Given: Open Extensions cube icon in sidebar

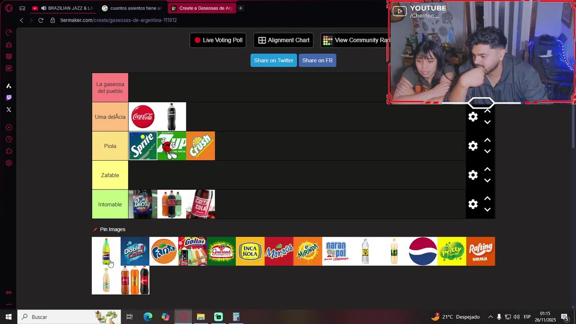Looking at the screenshot, I should [x=9, y=151].
